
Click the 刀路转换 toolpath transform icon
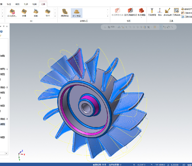point(176,12)
